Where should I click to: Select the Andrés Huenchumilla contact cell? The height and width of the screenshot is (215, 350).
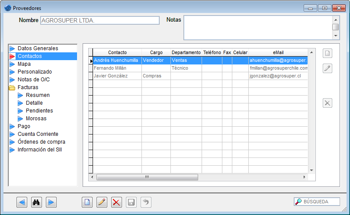(117, 60)
